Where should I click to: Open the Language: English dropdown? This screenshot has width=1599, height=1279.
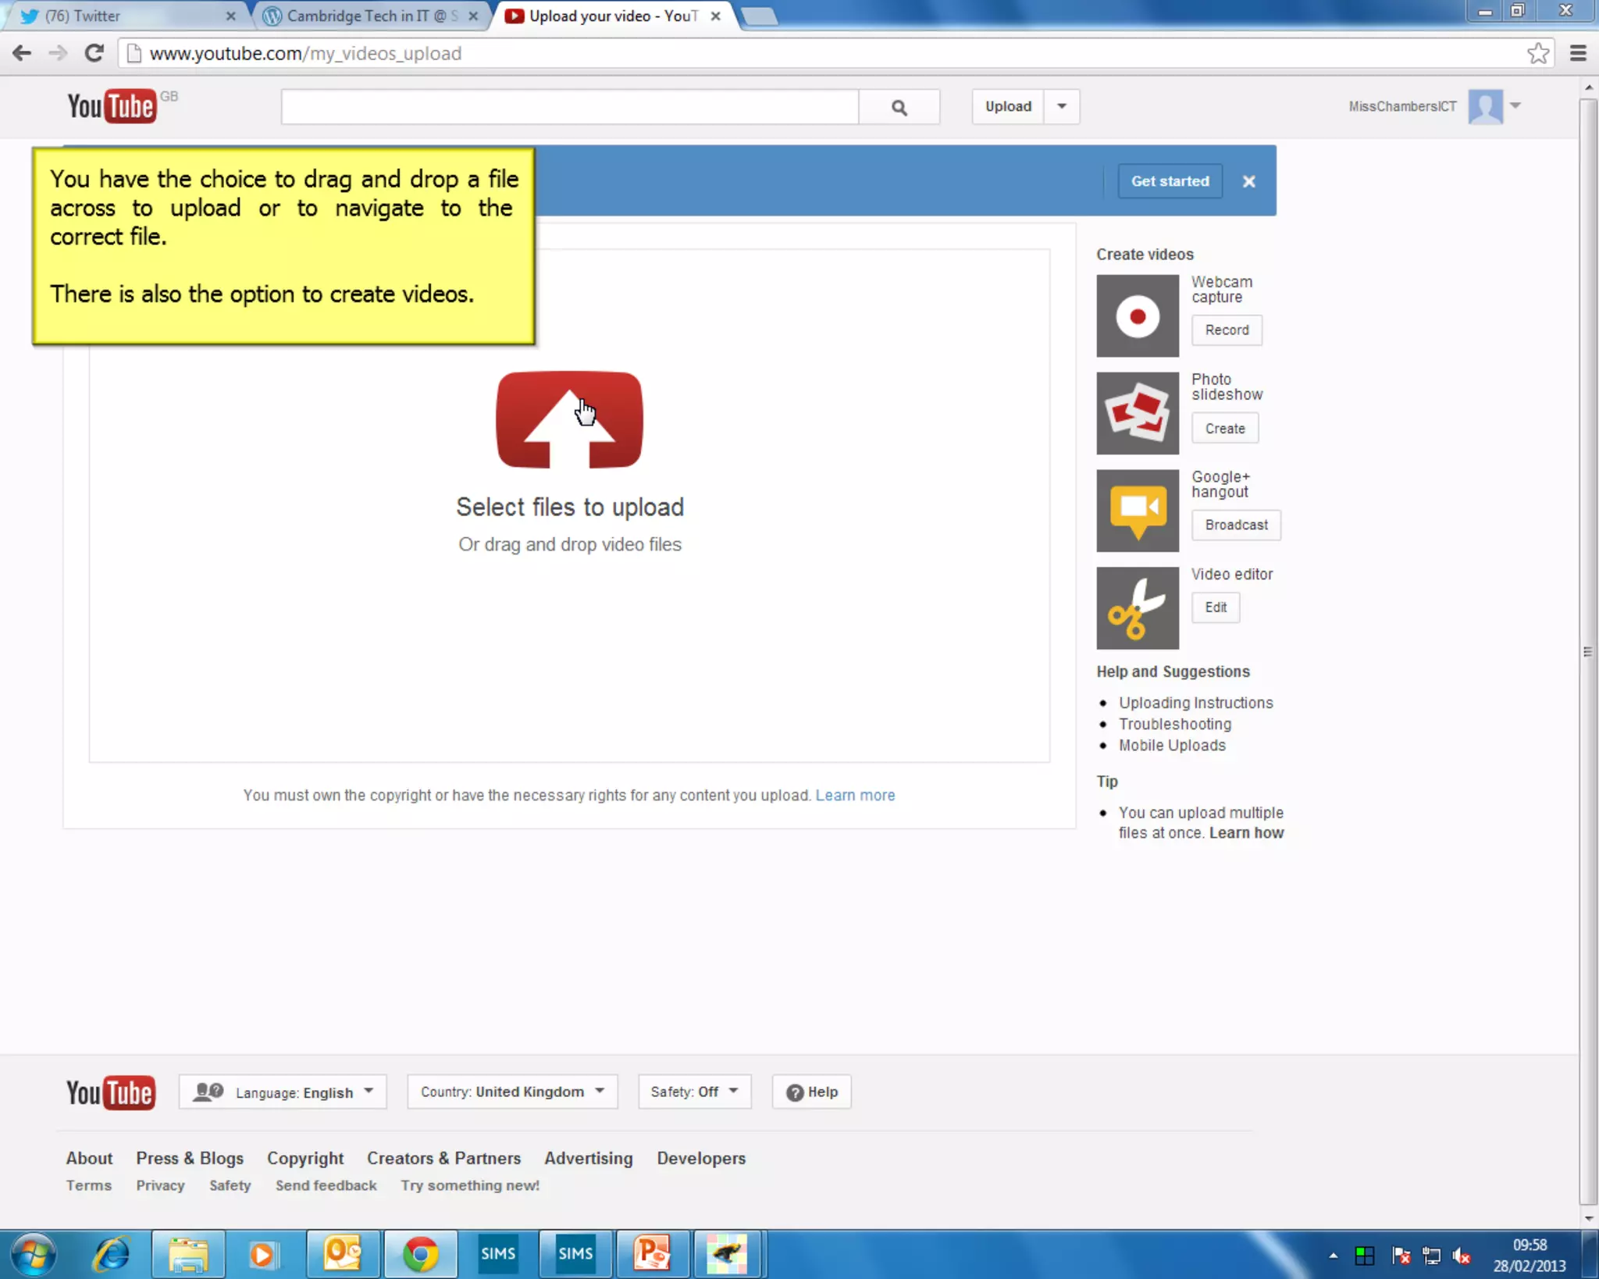point(283,1092)
